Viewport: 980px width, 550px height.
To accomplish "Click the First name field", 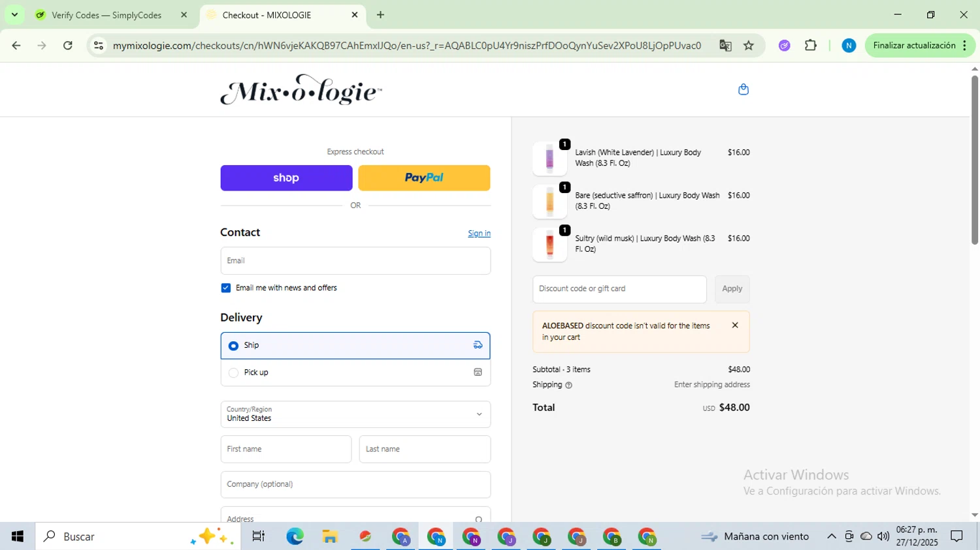I will [286, 450].
